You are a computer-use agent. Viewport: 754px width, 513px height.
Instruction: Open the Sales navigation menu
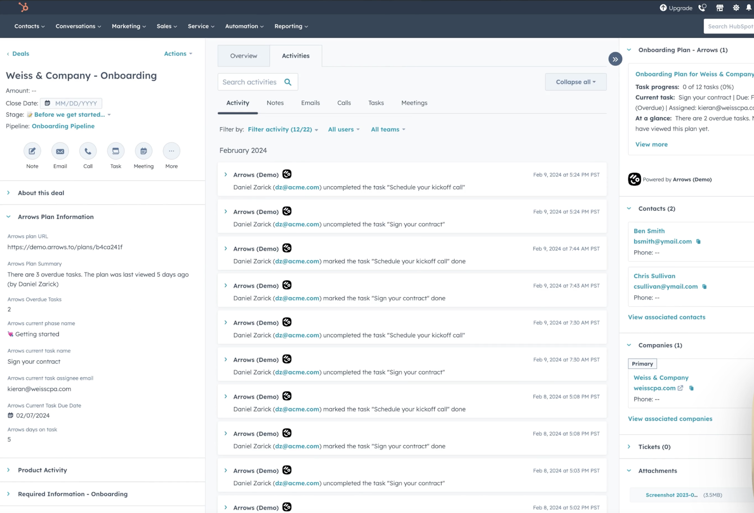[167, 26]
